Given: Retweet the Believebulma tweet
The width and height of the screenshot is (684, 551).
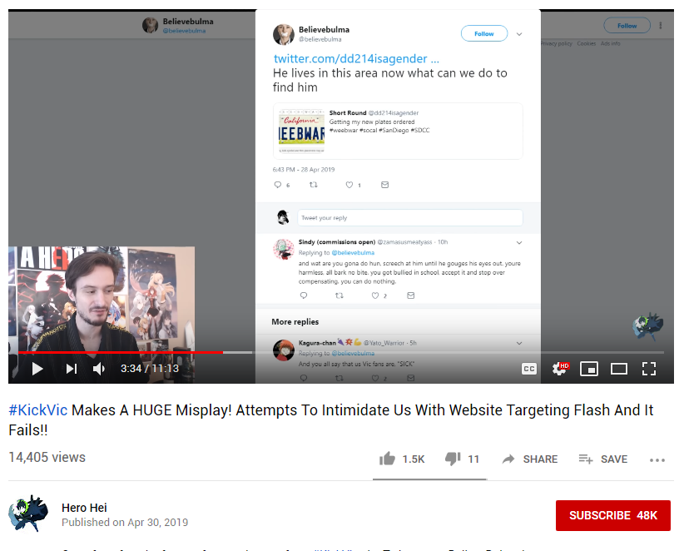Looking at the screenshot, I should pyautogui.click(x=314, y=185).
